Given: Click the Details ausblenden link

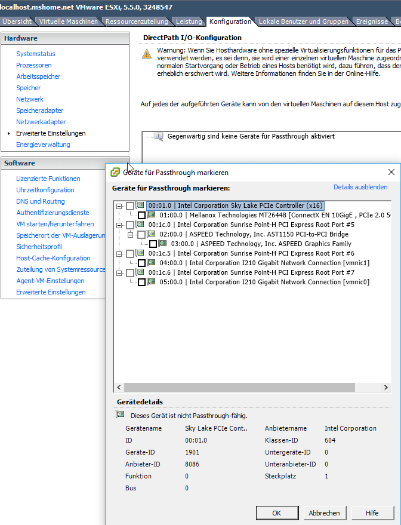Looking at the screenshot, I should (x=360, y=187).
